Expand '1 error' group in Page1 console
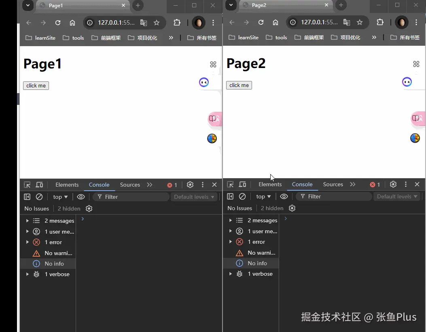Viewport: 426px width, 332px height. point(28,242)
